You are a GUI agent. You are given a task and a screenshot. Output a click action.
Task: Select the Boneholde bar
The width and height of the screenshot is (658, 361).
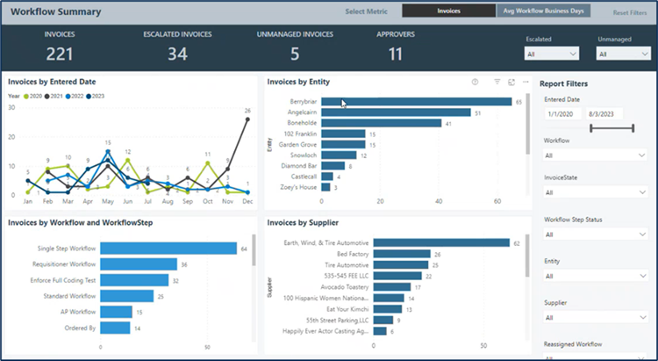[x=381, y=123]
